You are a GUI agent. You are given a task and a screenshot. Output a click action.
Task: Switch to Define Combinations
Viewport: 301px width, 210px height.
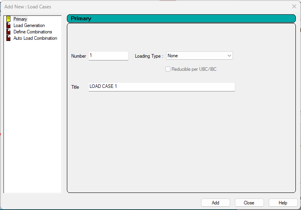point(33,32)
